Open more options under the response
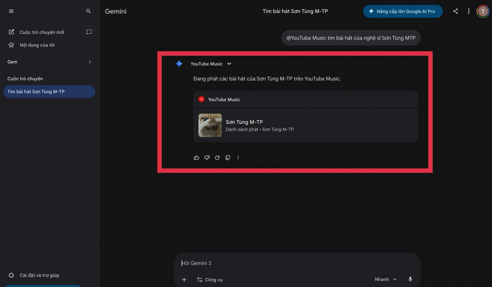Image resolution: width=492 pixels, height=287 pixels. coord(238,157)
